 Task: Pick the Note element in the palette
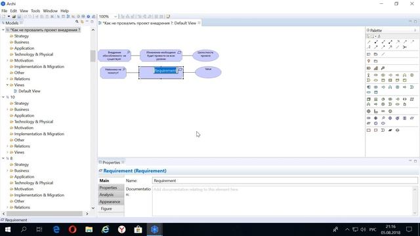tap(369, 54)
